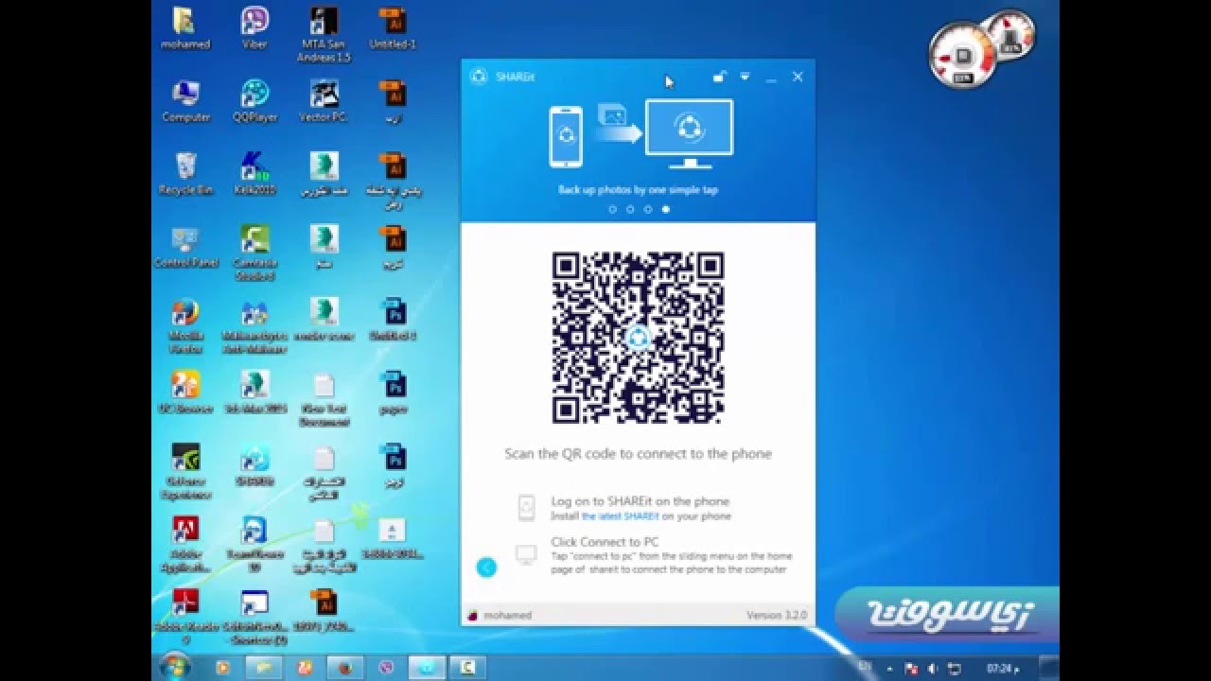Click the round blue back arrow button
The height and width of the screenshot is (681, 1211).
pyautogui.click(x=486, y=567)
